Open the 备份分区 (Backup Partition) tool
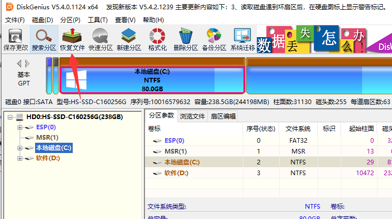 214,39
